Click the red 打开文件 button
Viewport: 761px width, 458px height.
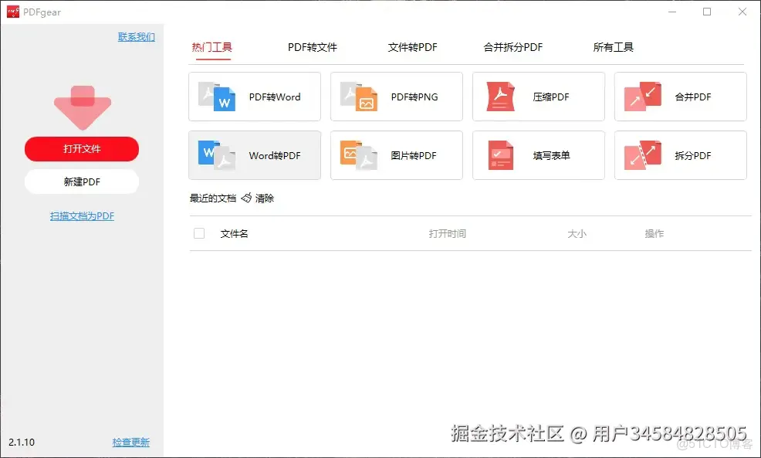point(81,149)
